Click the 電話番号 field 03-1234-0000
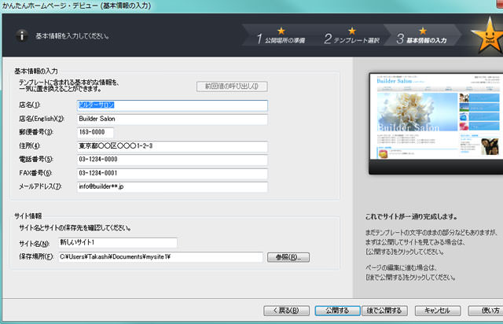 (x=172, y=160)
